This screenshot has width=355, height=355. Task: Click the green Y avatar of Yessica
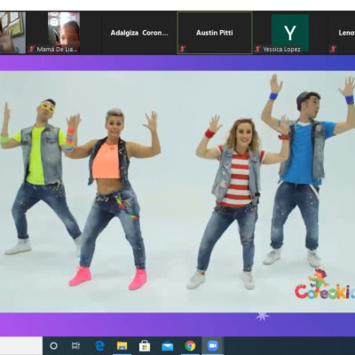click(x=290, y=33)
